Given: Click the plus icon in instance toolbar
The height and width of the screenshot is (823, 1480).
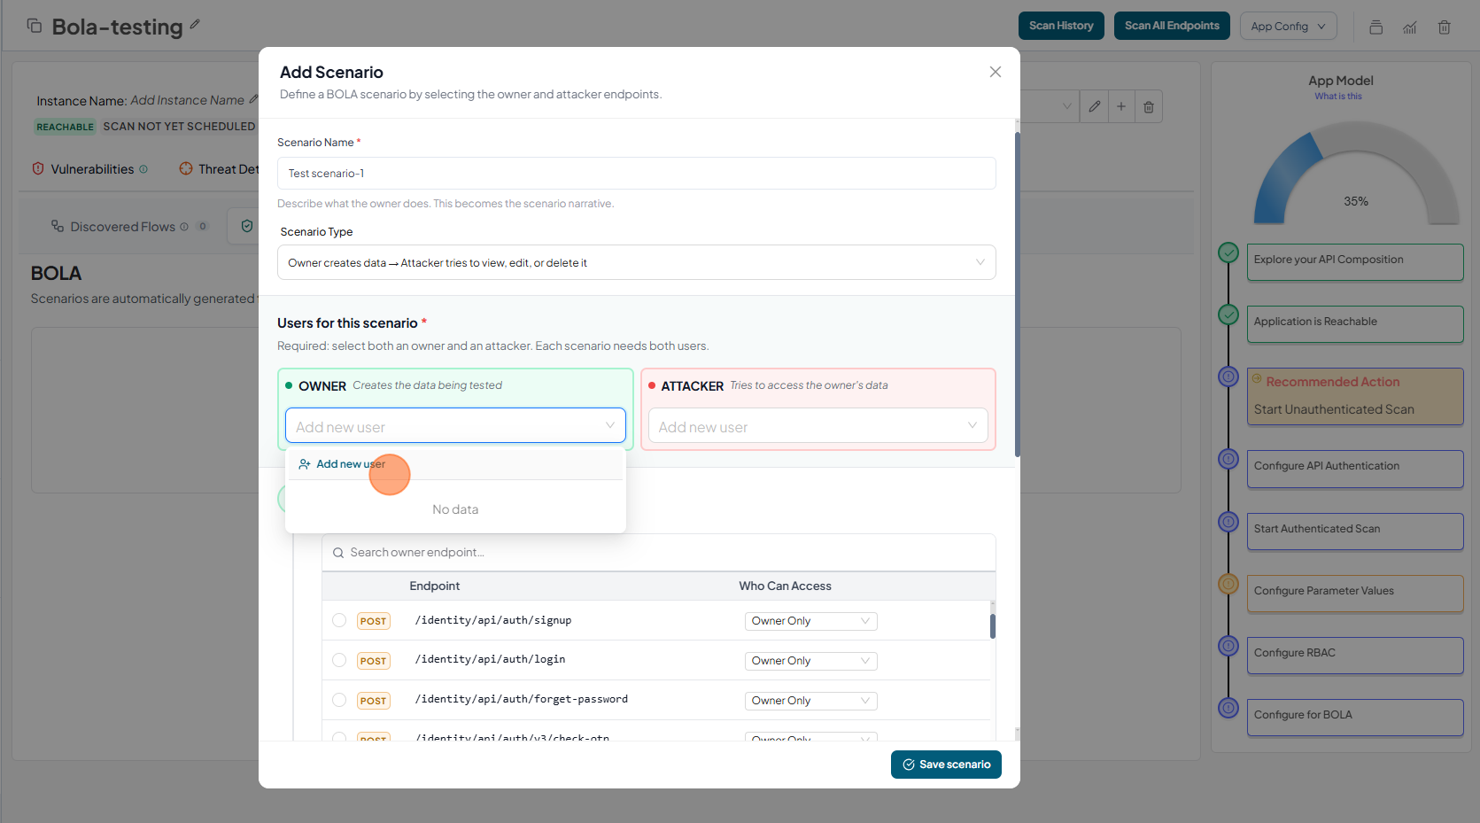Looking at the screenshot, I should point(1121,106).
